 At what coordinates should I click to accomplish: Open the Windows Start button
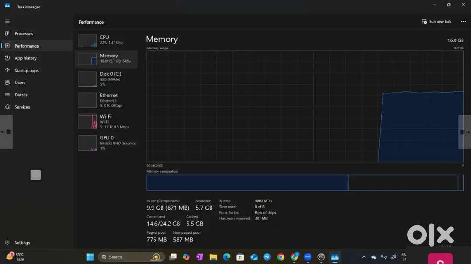point(90,257)
